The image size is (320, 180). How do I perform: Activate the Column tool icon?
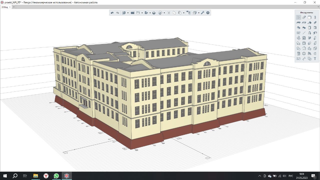pyautogui.click(x=315, y=17)
